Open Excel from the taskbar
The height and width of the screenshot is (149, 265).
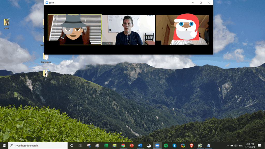pos(106,145)
